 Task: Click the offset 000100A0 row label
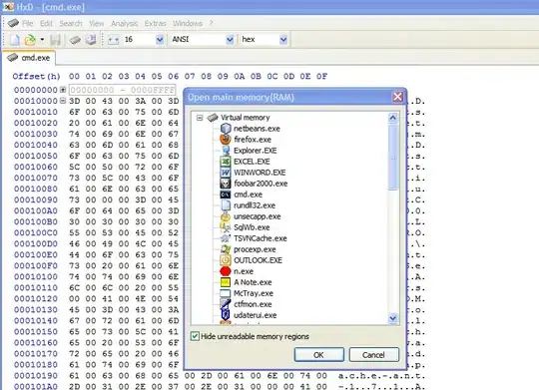pos(36,210)
